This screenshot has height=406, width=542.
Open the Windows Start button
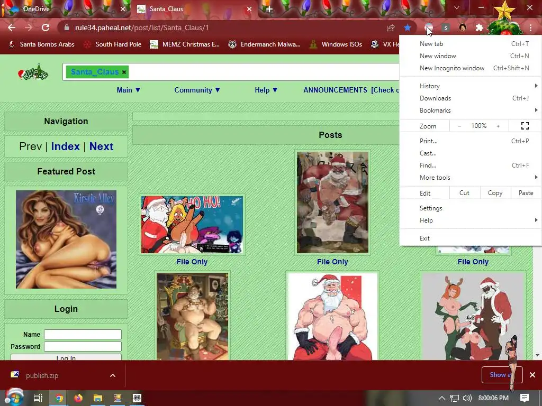pyautogui.click(x=14, y=398)
